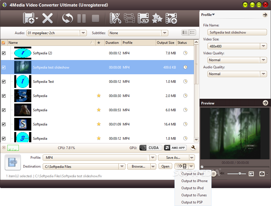Open the Audio track dropdown
The image size is (271, 206).
point(83,33)
